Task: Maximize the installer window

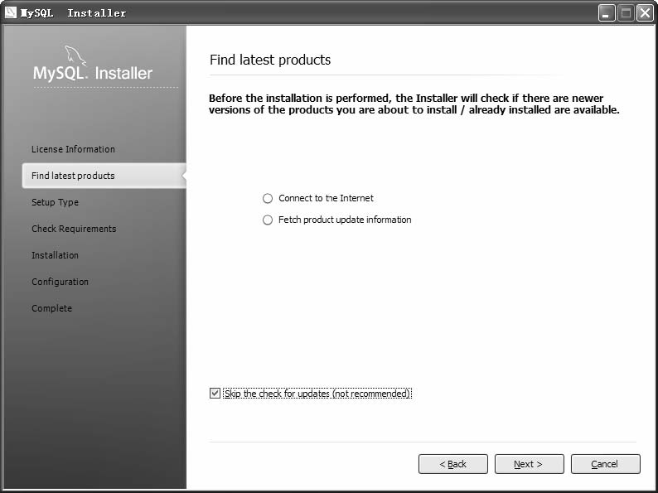Action: (x=626, y=13)
